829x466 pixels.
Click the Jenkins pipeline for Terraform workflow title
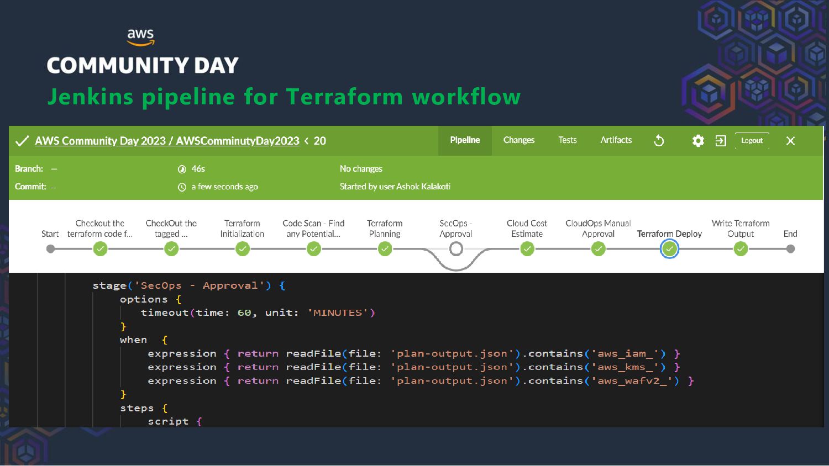284,97
